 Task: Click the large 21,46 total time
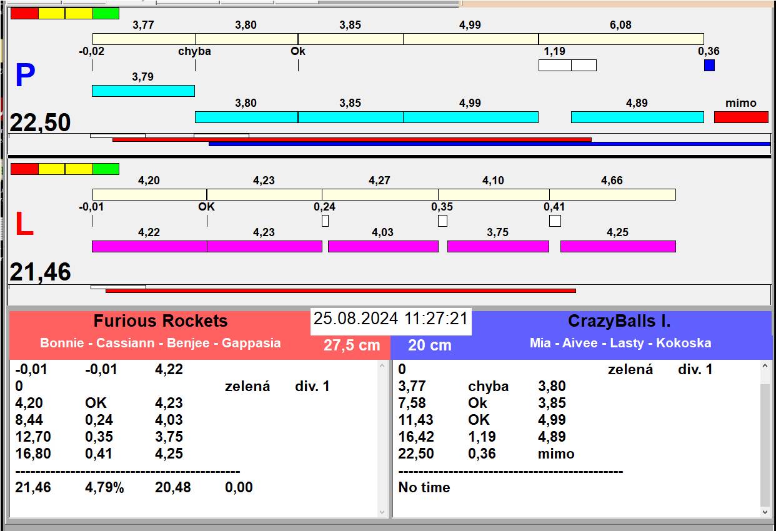(40, 272)
